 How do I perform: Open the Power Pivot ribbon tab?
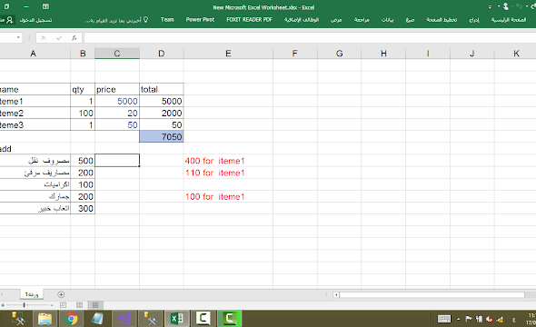point(200,20)
